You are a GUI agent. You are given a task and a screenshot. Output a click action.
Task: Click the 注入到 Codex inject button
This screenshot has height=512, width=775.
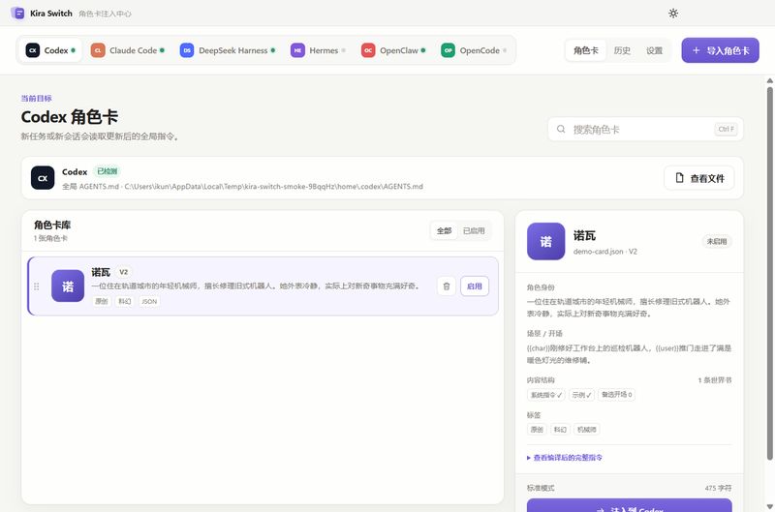(x=629, y=506)
